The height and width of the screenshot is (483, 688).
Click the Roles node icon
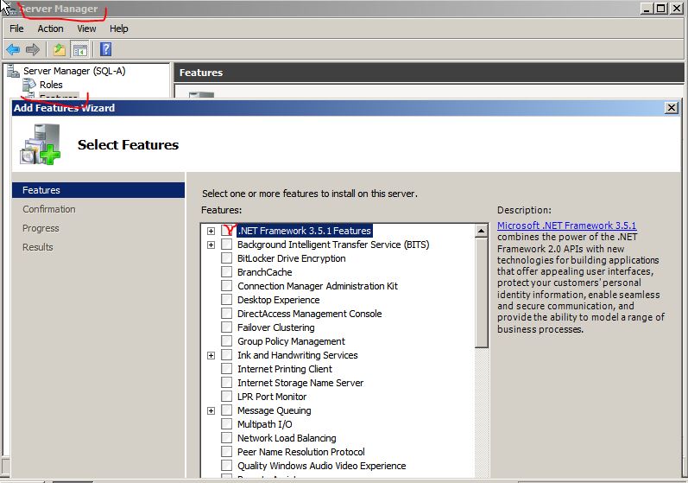click(x=29, y=85)
